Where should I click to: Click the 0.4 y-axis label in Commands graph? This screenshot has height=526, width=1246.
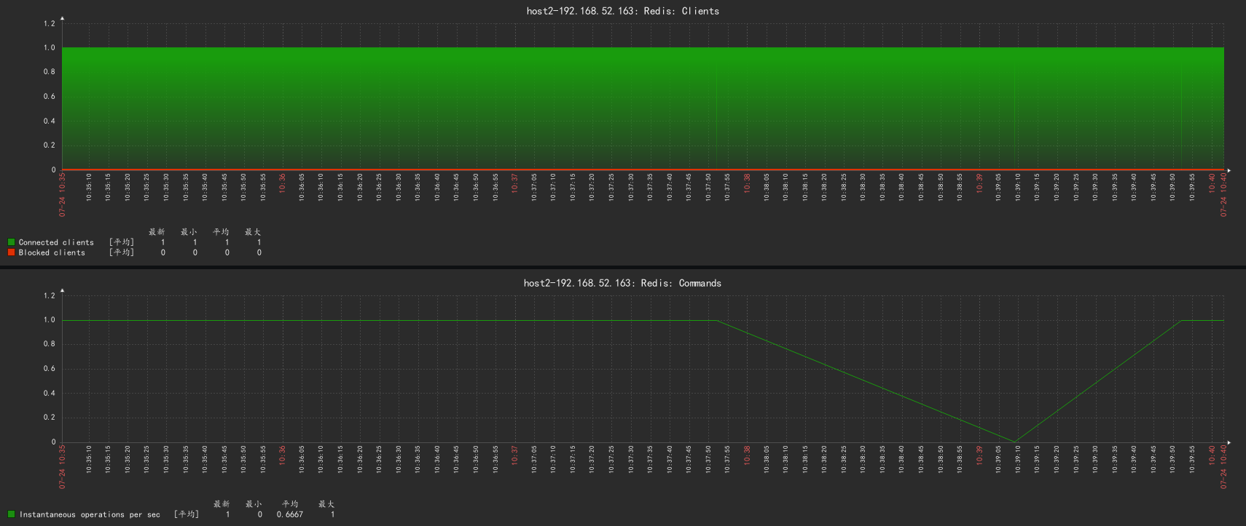point(49,393)
